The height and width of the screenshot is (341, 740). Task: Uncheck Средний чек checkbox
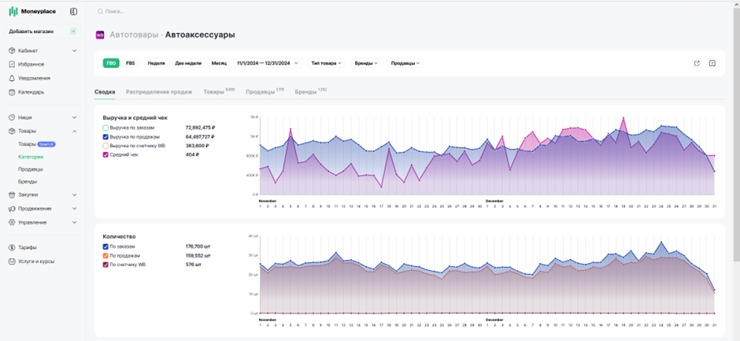pos(105,155)
